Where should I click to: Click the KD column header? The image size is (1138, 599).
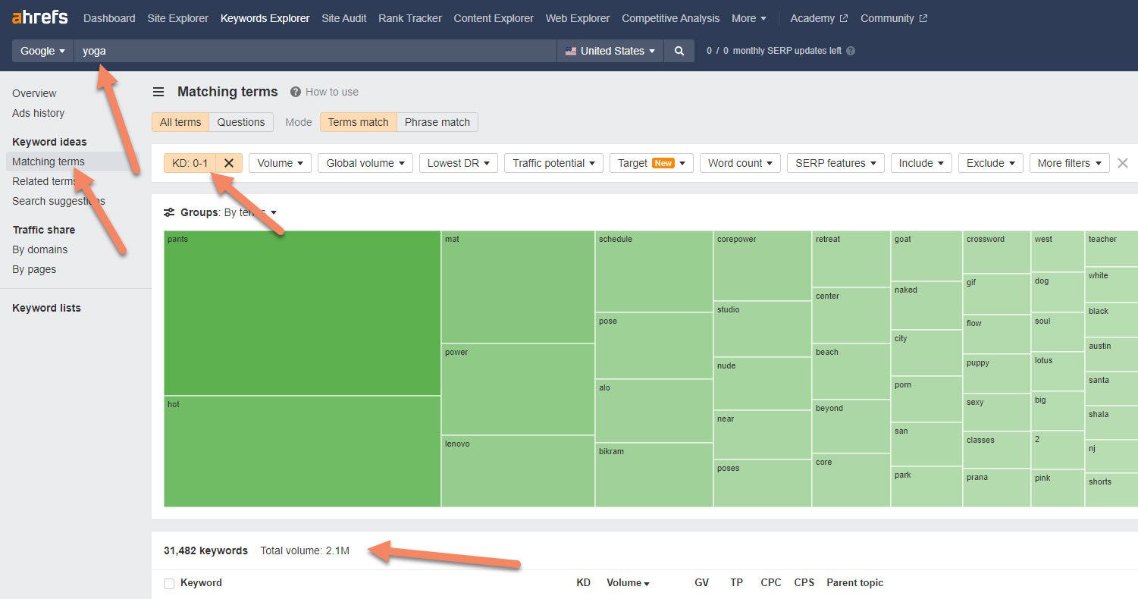tap(583, 583)
